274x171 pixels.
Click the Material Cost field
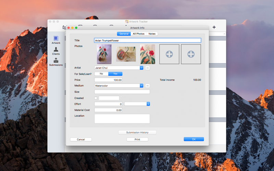click(x=108, y=110)
